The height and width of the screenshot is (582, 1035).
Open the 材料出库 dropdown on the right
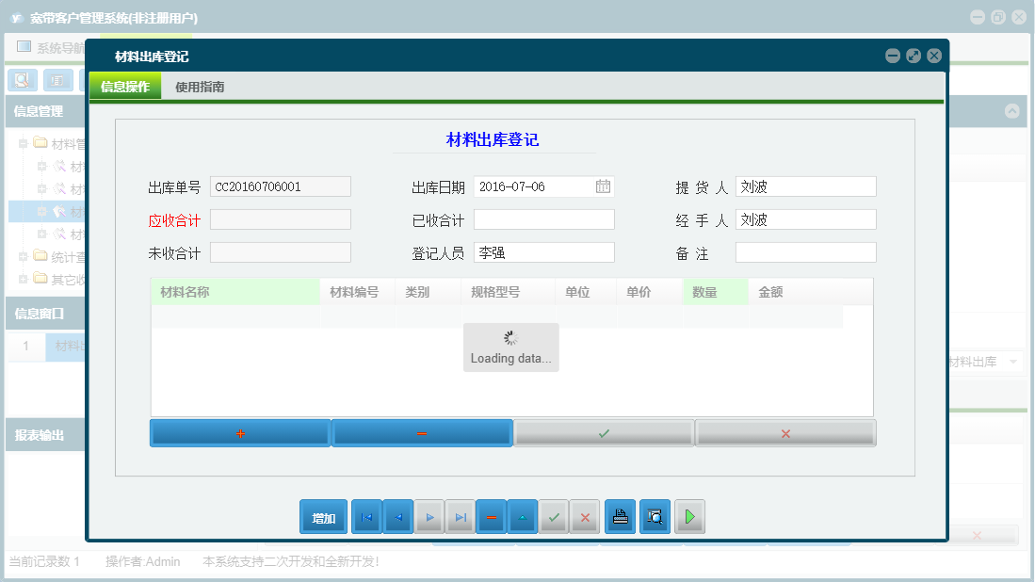(1015, 361)
